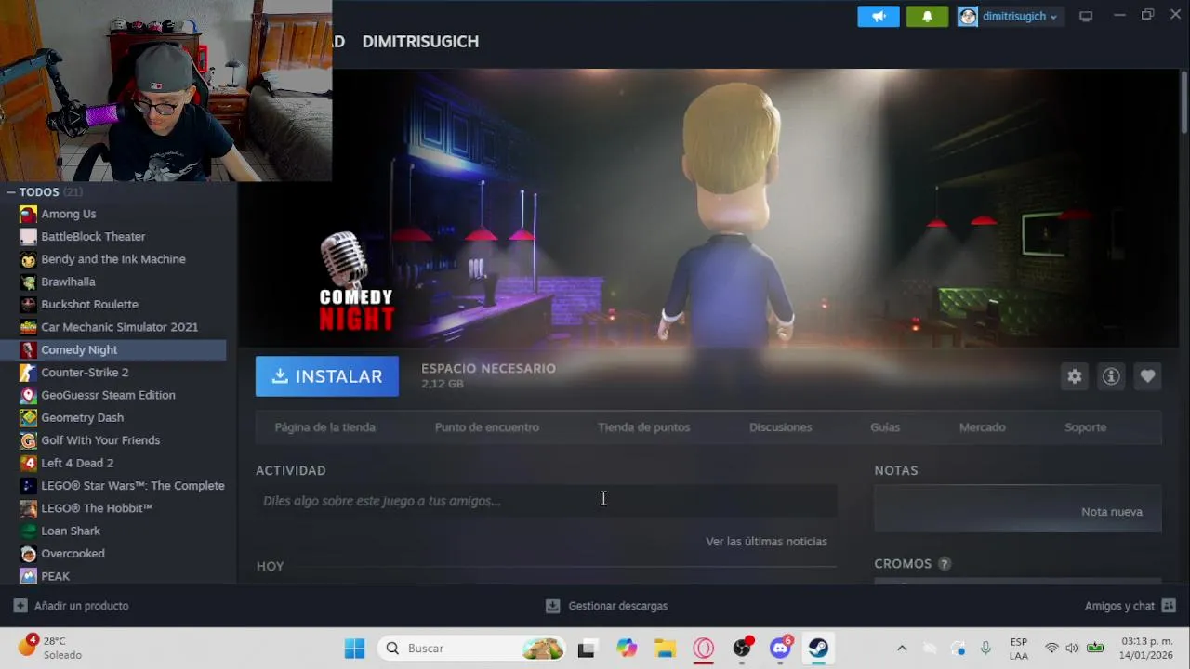1190x669 pixels.
Task: Click GeoGuessr Steam Edition icon
Action: coord(29,395)
